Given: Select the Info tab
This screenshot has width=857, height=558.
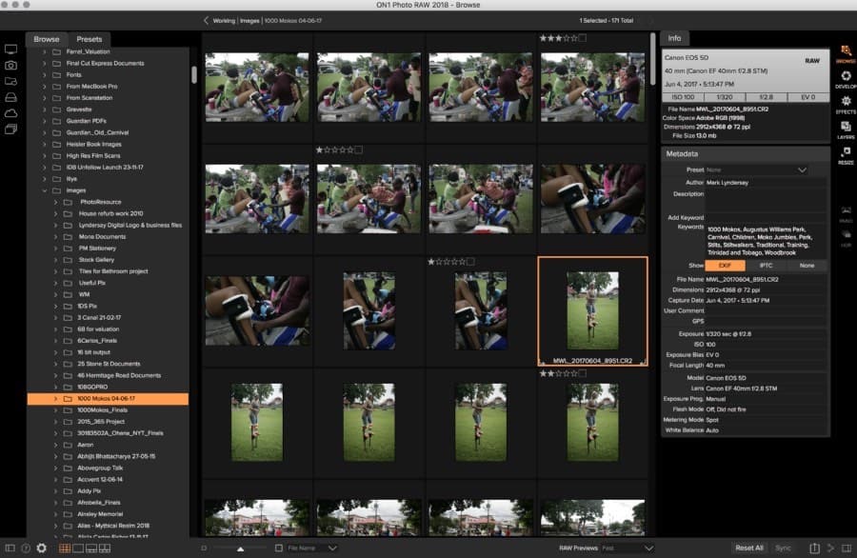Looking at the screenshot, I should pyautogui.click(x=674, y=38).
